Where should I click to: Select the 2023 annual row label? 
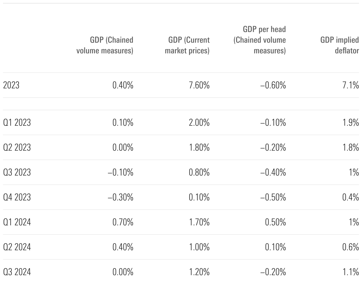point(11,85)
